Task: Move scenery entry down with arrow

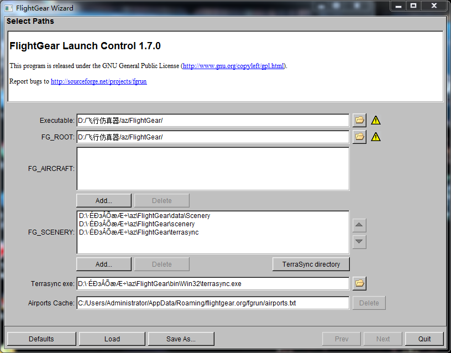Action: (x=359, y=242)
